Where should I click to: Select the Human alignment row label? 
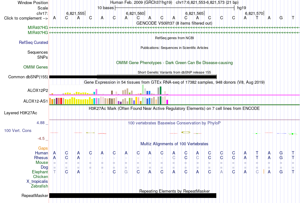(41, 153)
